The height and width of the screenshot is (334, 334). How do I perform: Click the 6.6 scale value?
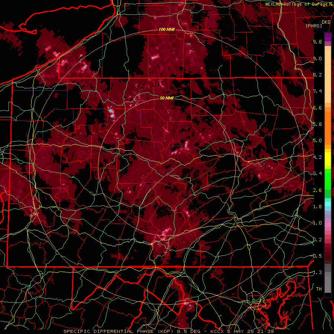tap(317, 108)
